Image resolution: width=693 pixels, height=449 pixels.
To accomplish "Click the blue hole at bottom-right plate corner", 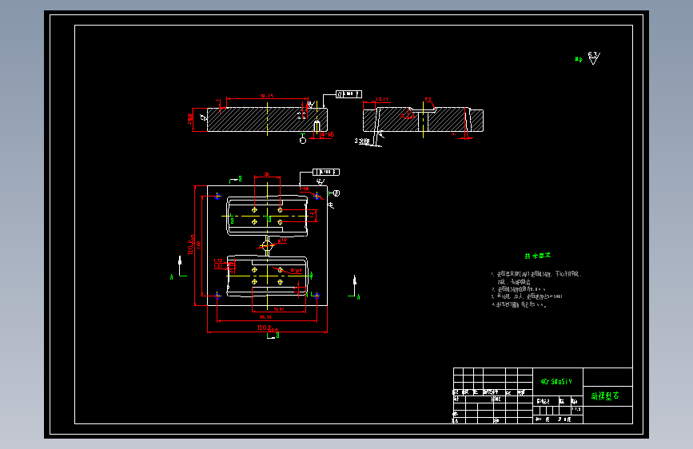I will click(317, 296).
